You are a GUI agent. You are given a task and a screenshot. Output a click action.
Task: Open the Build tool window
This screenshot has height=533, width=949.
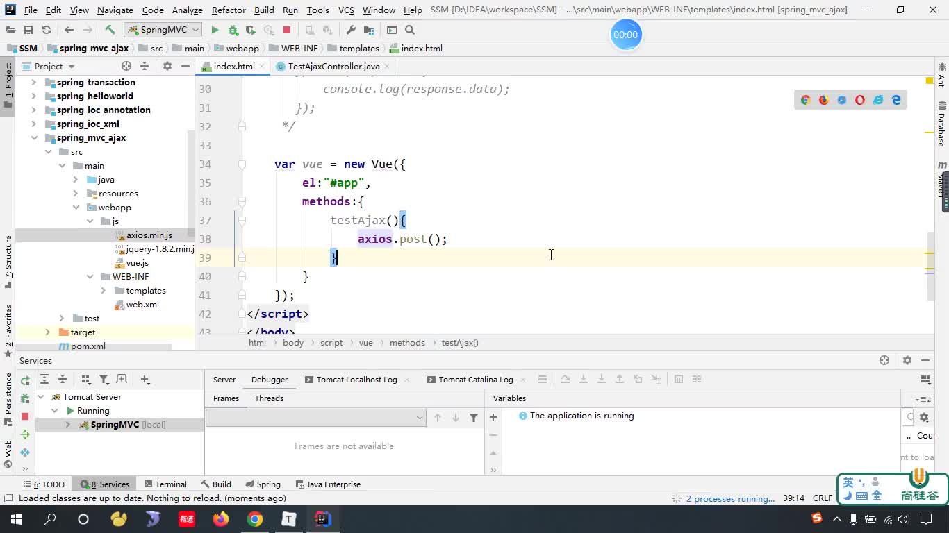coord(216,484)
